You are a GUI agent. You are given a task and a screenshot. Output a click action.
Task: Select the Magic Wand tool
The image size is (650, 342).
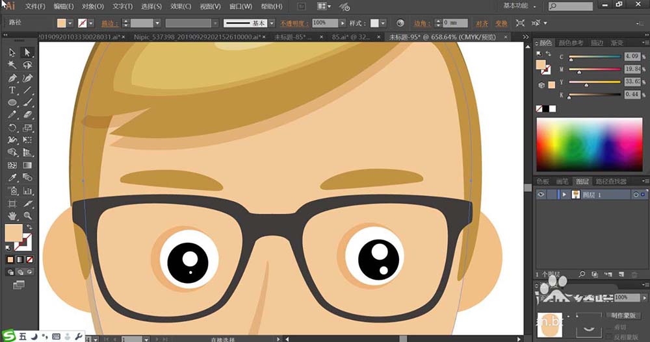click(x=12, y=65)
